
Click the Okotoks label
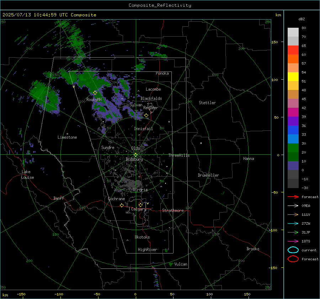142,237
